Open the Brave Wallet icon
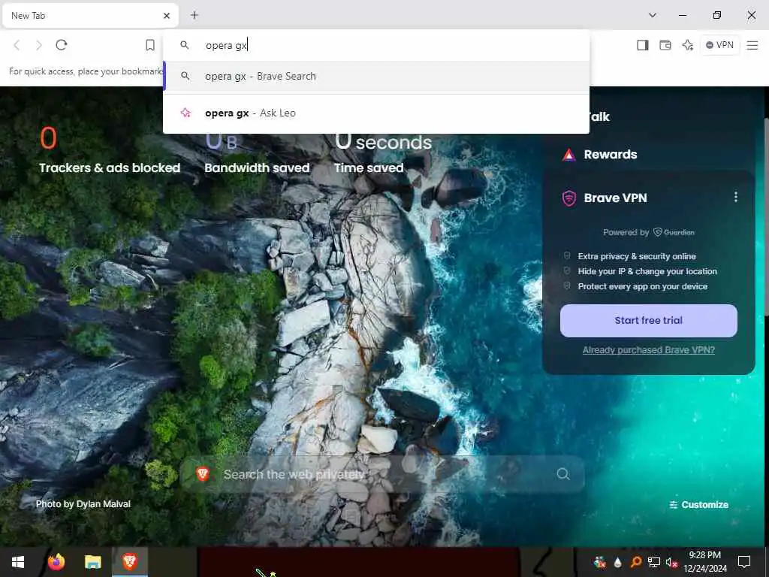769x577 pixels. pyautogui.click(x=665, y=45)
